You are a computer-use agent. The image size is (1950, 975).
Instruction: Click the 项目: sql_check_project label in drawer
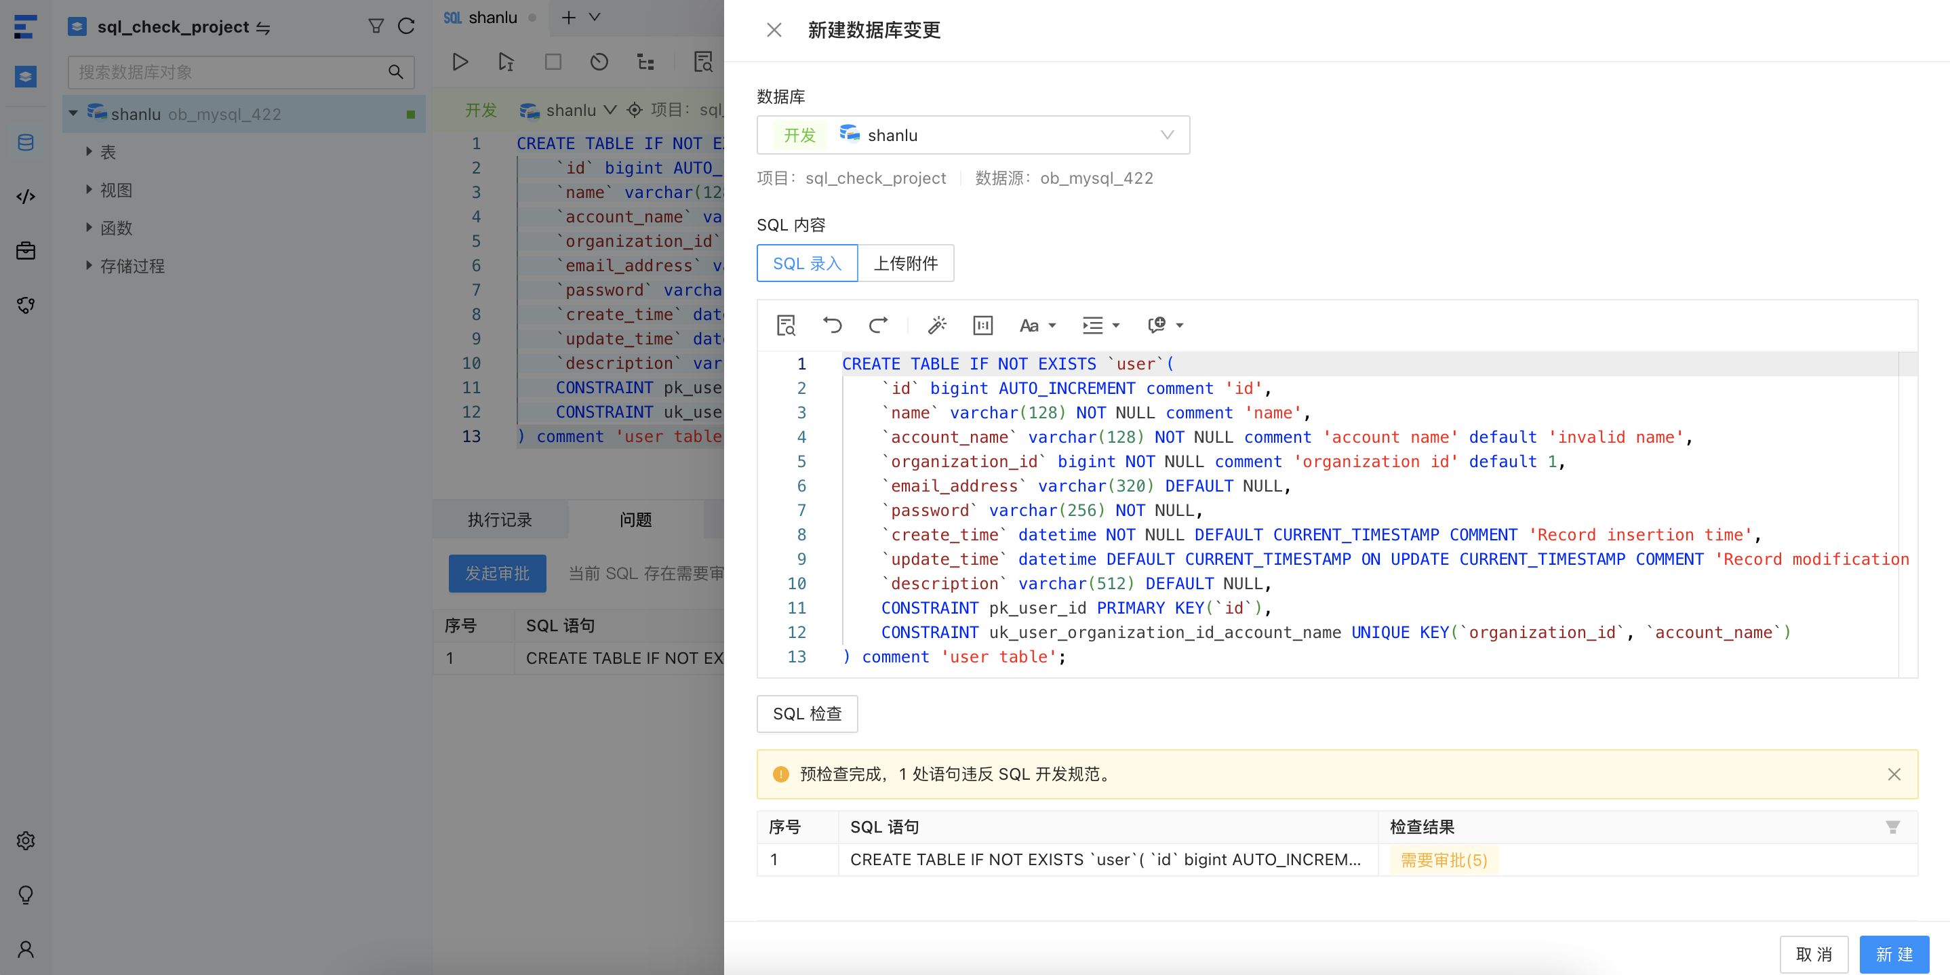[x=851, y=178]
